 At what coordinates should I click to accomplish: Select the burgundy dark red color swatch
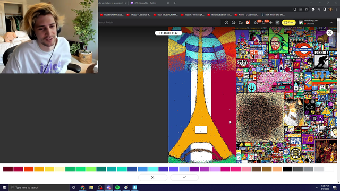click(x=8, y=169)
